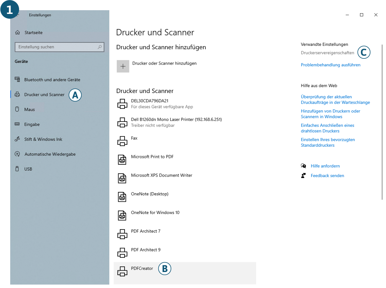Select PDF Architect 9 name

point(145,250)
